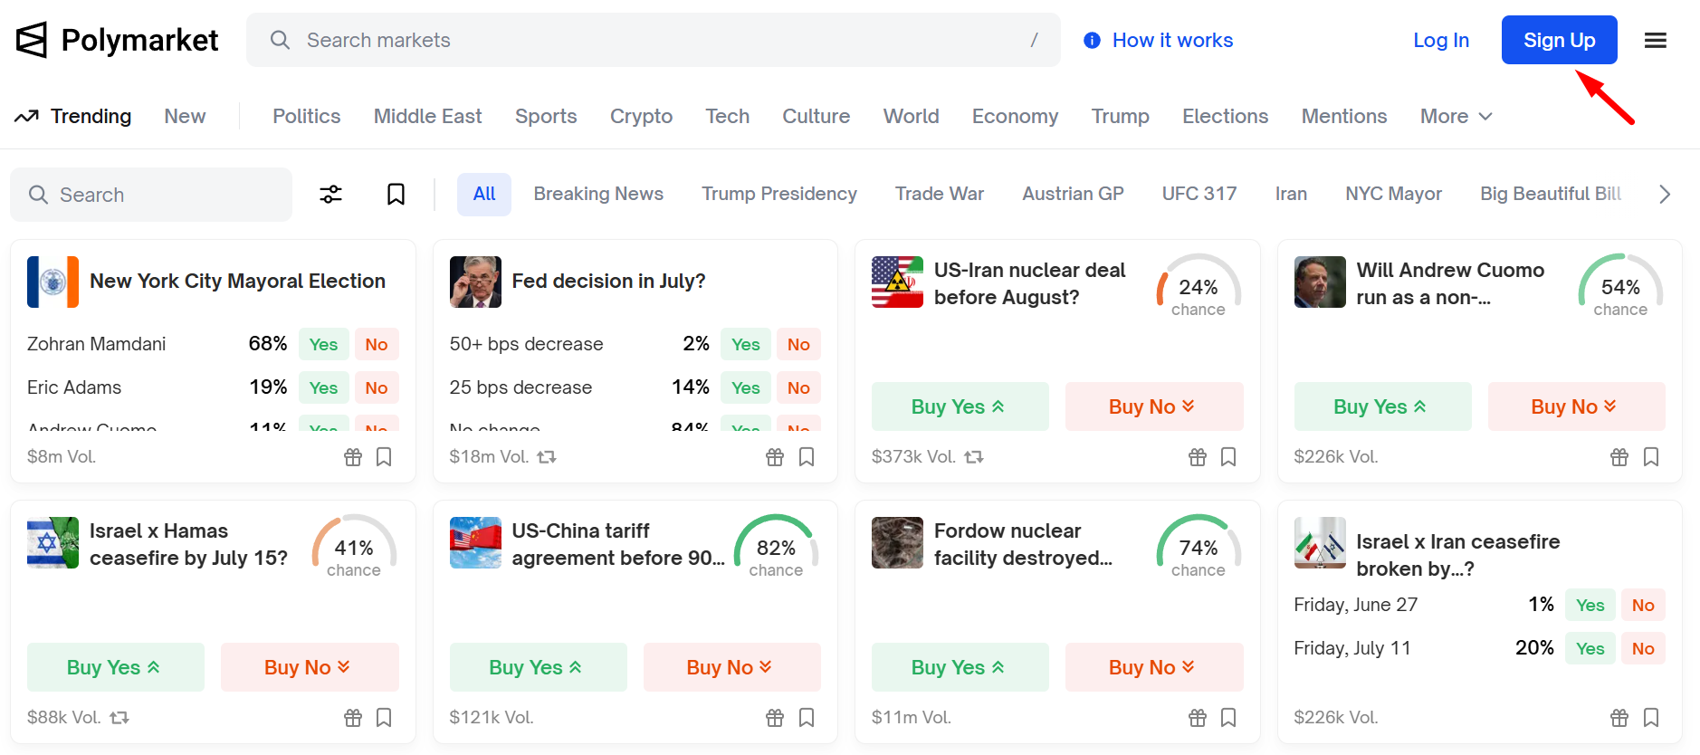This screenshot has width=1700, height=755.
Task: Filter by Trump Presidency tag
Action: pos(779,194)
